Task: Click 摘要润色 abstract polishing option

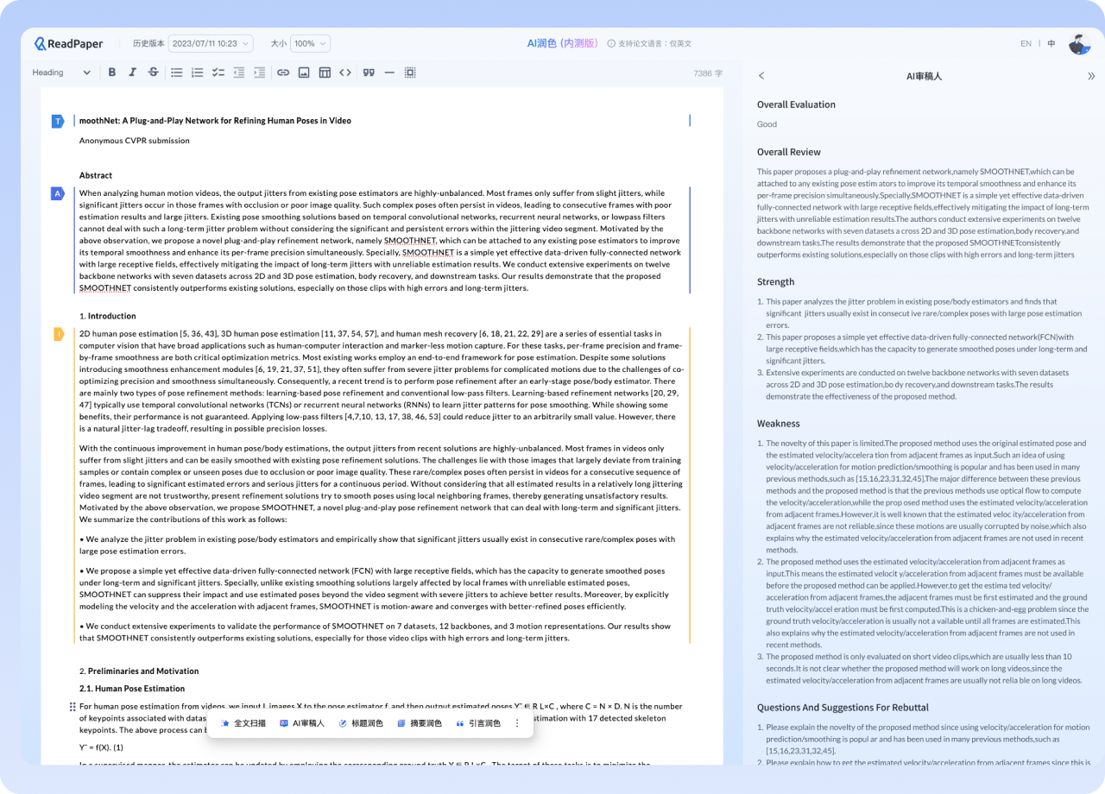Action: pyautogui.click(x=419, y=723)
